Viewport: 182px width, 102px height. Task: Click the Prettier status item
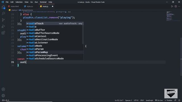(x=168, y=100)
